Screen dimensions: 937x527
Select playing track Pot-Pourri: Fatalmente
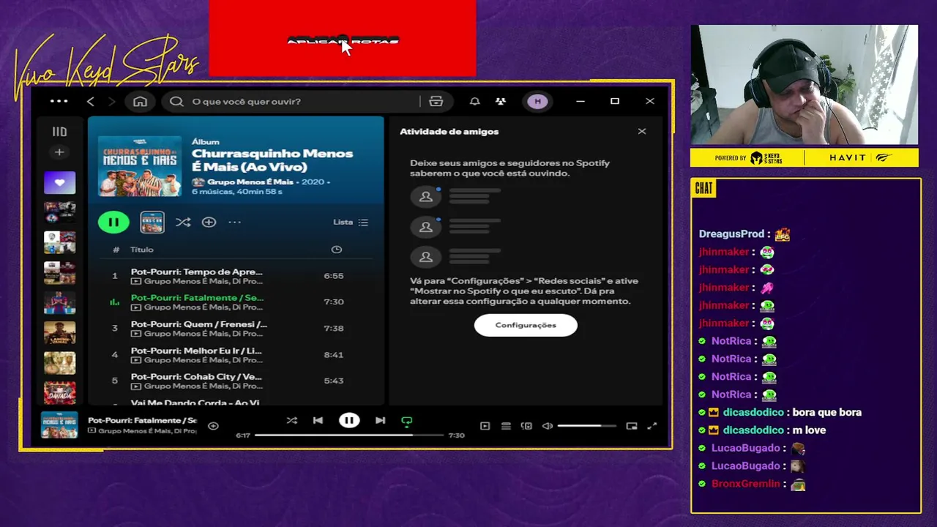(236, 302)
